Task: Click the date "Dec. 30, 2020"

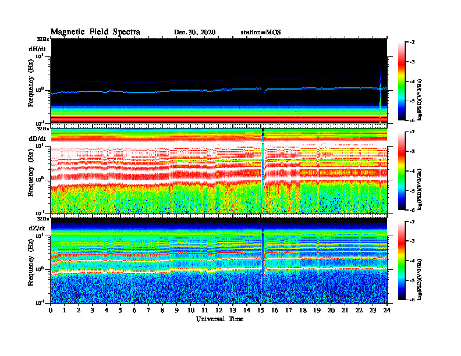Action: (x=194, y=33)
